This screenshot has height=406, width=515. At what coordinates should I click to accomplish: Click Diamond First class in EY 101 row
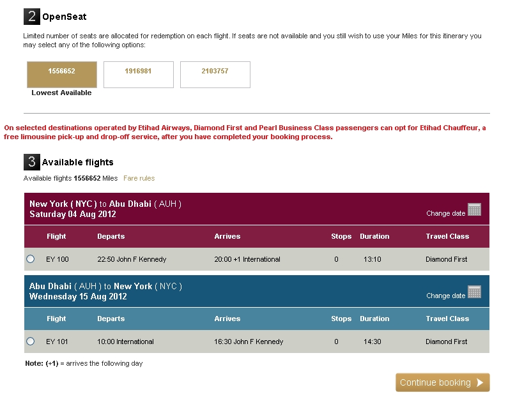pos(447,342)
